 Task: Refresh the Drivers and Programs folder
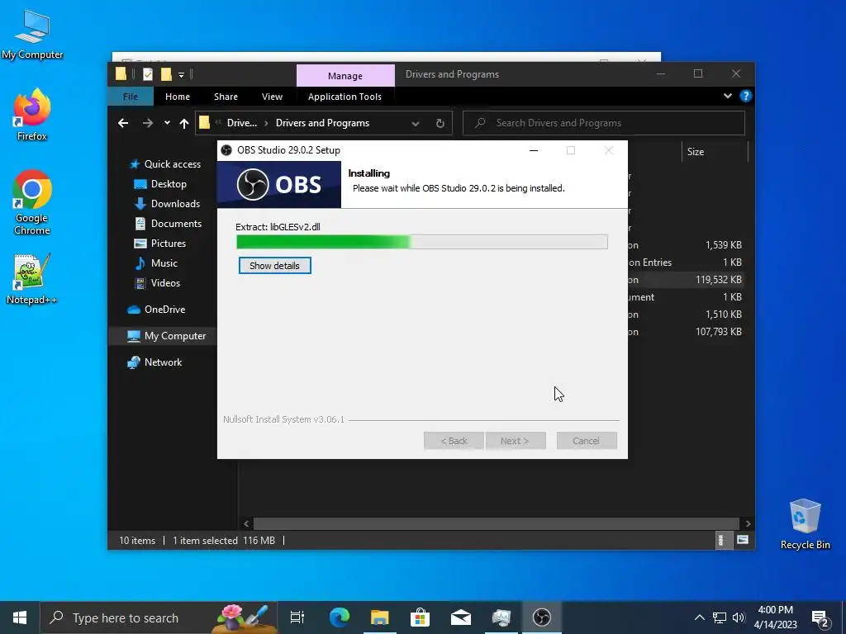click(440, 123)
